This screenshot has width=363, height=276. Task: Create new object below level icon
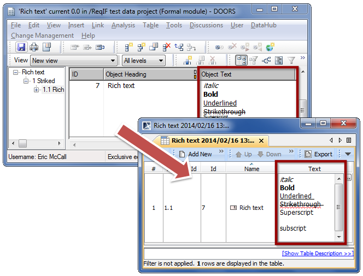[141, 47]
